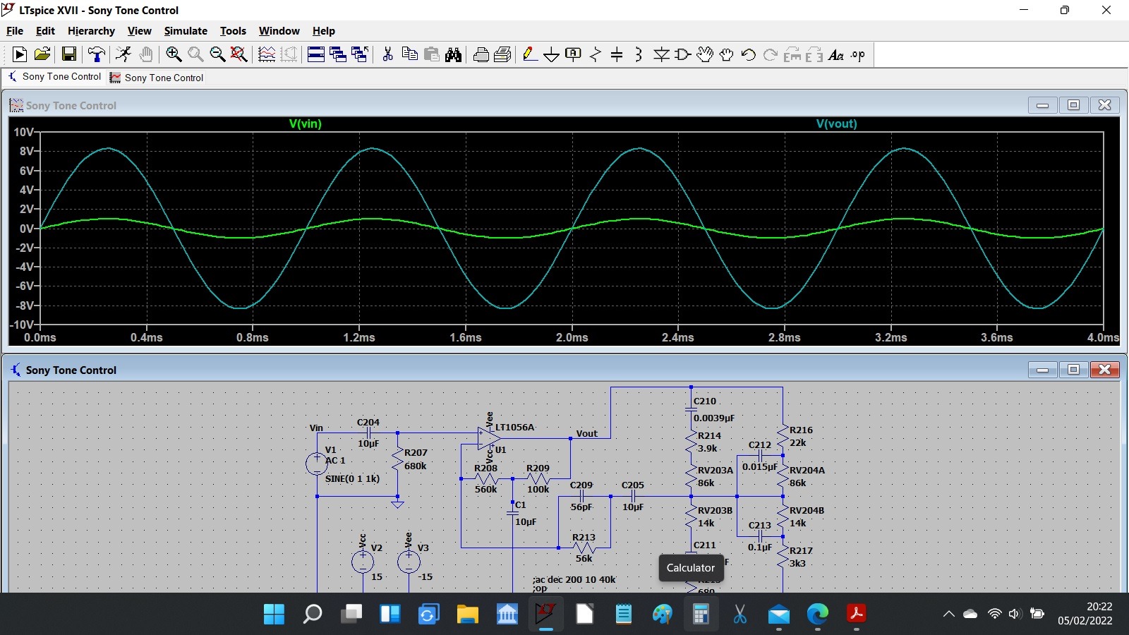Select the Cut scissors tool
1129x635 pixels.
387,54
